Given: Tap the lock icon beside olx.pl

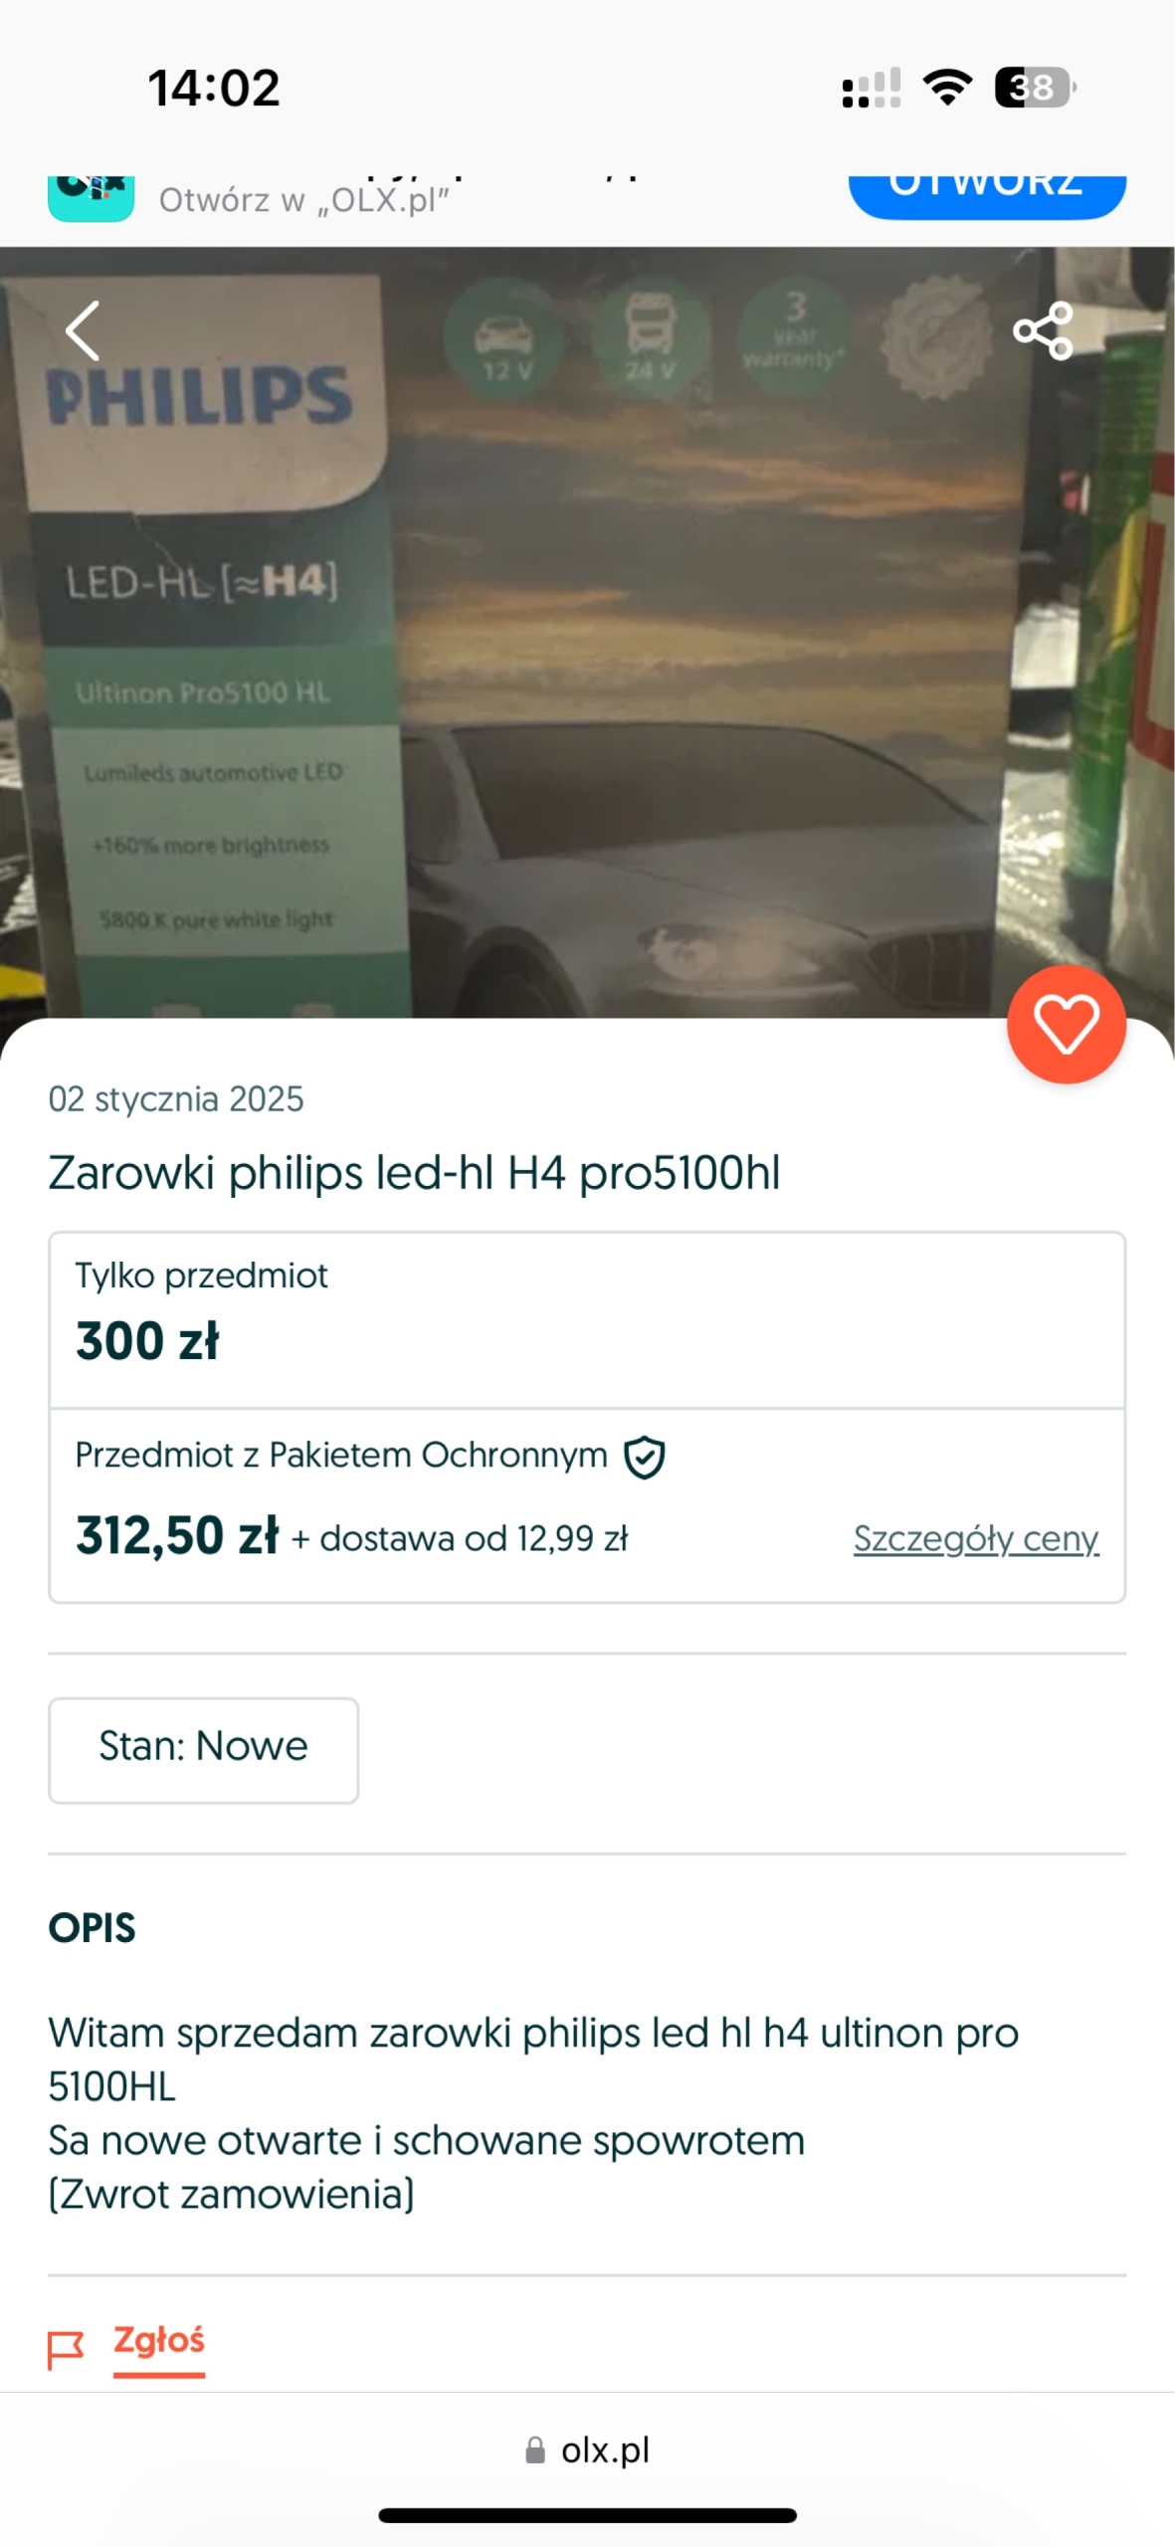Looking at the screenshot, I should (535, 2450).
